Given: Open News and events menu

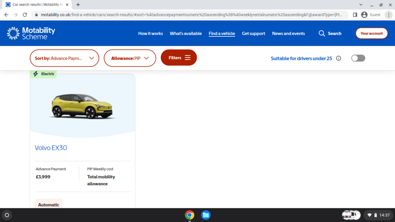Looking at the screenshot, I should pos(288,34).
